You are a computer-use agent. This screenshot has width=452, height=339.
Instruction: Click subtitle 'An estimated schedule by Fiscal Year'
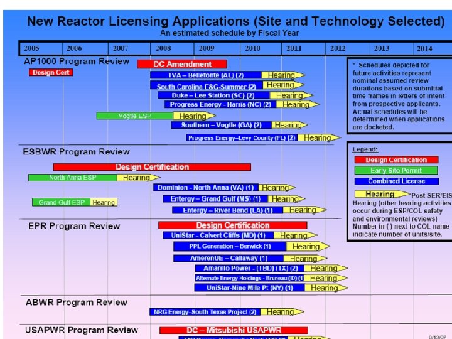230,33
